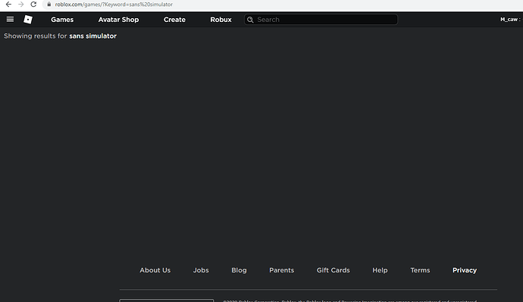Click the 'sans simulator' results text
The width and height of the screenshot is (523, 302).
click(92, 36)
